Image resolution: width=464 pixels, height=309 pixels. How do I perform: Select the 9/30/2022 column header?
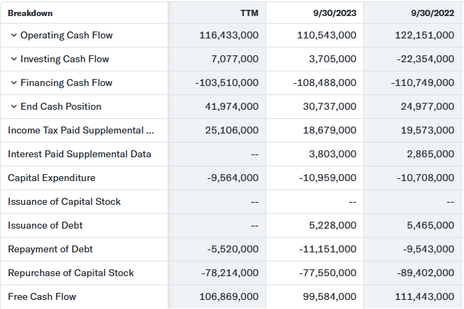433,13
